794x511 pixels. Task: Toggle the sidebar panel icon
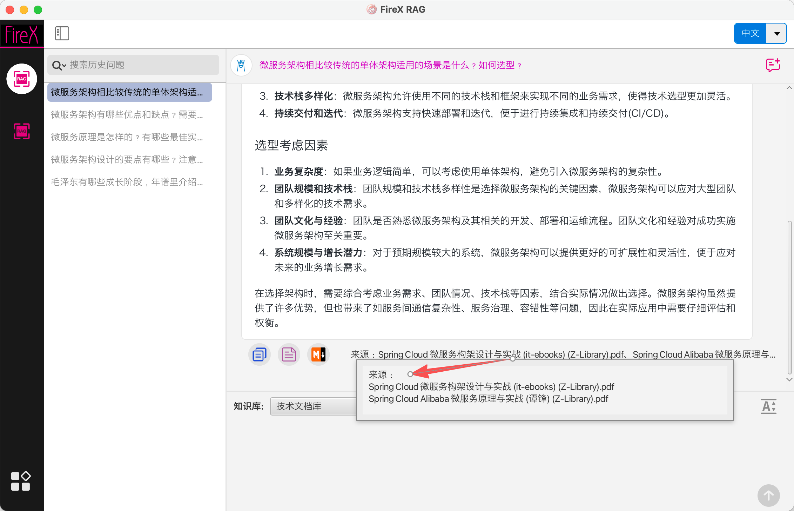point(62,33)
